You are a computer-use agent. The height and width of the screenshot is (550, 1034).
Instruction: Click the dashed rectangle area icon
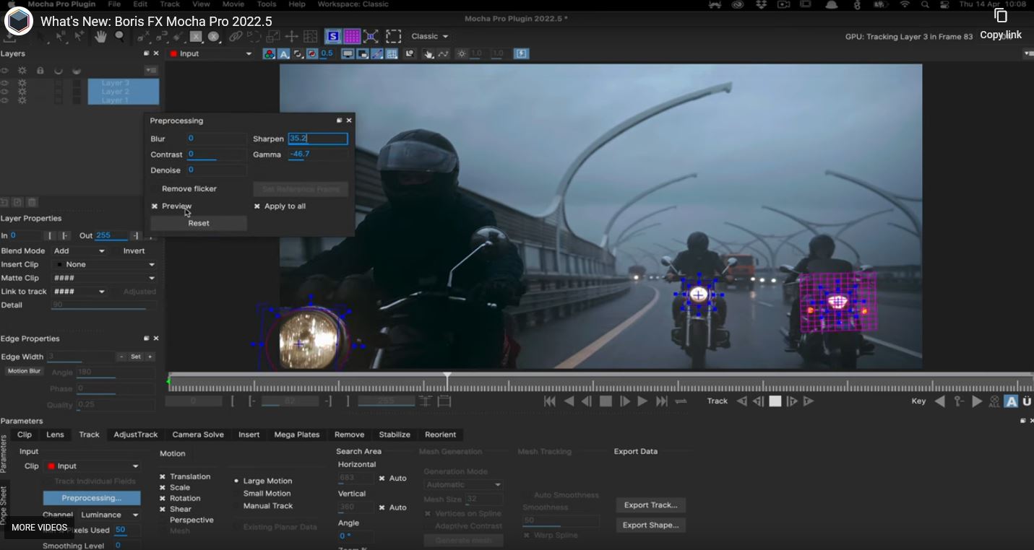(x=393, y=36)
